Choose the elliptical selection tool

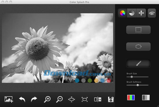[138, 47]
